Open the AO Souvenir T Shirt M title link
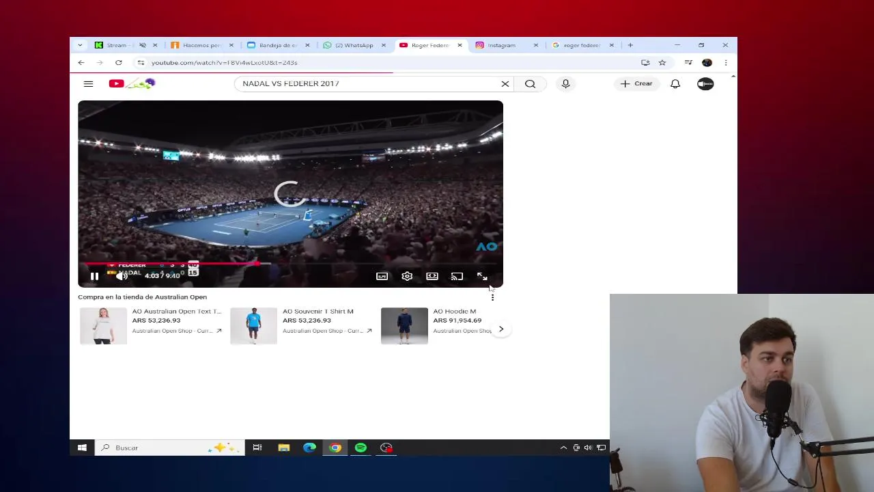 point(318,311)
